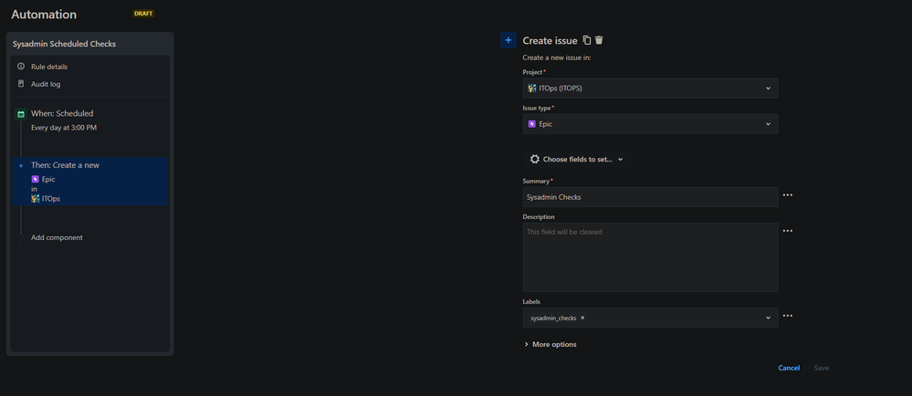
Task: Select Then: Create a new component
Action: click(x=90, y=182)
